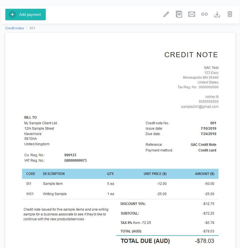Select the due date 7/24/2019
Image resolution: width=240 pixels, height=248 pixels.
coord(210,134)
